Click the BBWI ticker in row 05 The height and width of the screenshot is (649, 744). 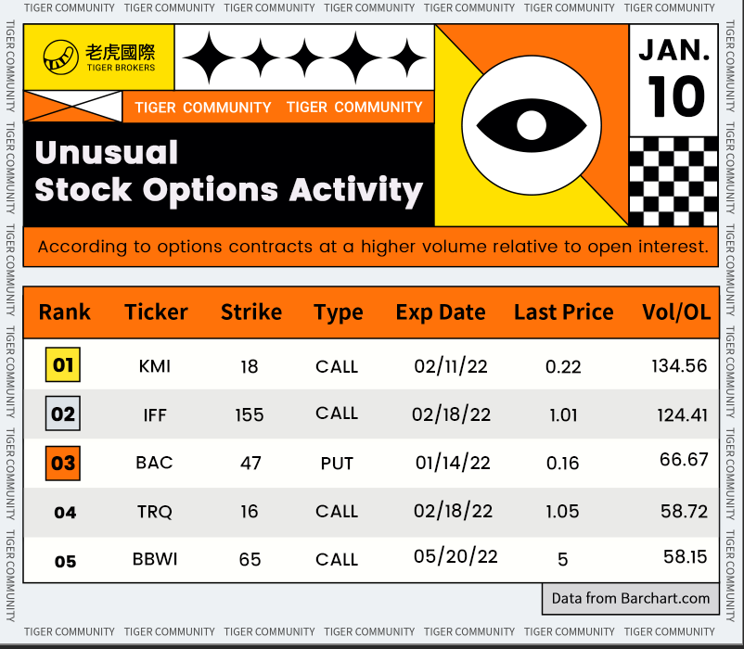click(155, 560)
